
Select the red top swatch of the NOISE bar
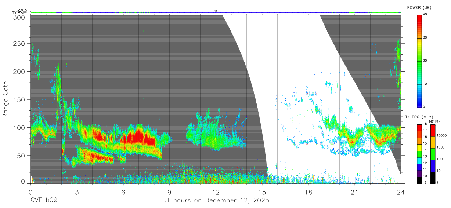click(433, 131)
